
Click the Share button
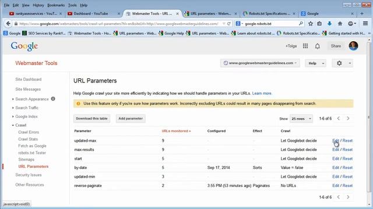336,46
